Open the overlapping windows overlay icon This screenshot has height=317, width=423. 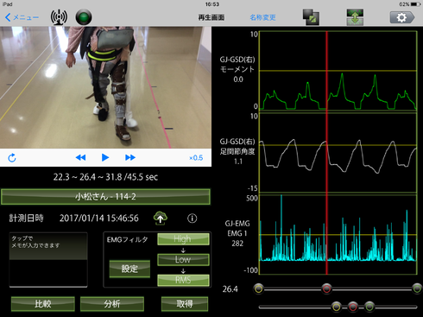point(311,17)
